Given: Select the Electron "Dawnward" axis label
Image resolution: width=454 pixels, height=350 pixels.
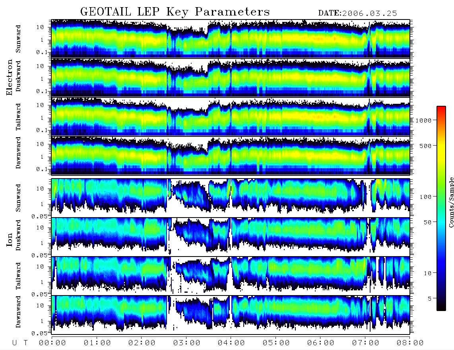Looking at the screenshot, I should [18, 153].
